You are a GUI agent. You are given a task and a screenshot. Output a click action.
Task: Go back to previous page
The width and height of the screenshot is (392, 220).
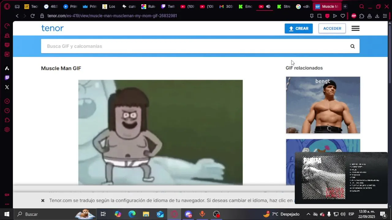click(17, 16)
